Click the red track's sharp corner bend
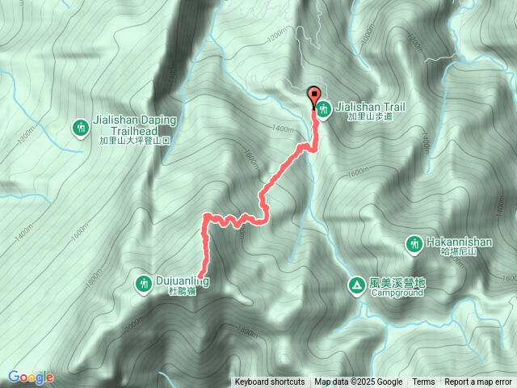Viewport: 517px width, 388px height. click(x=208, y=217)
